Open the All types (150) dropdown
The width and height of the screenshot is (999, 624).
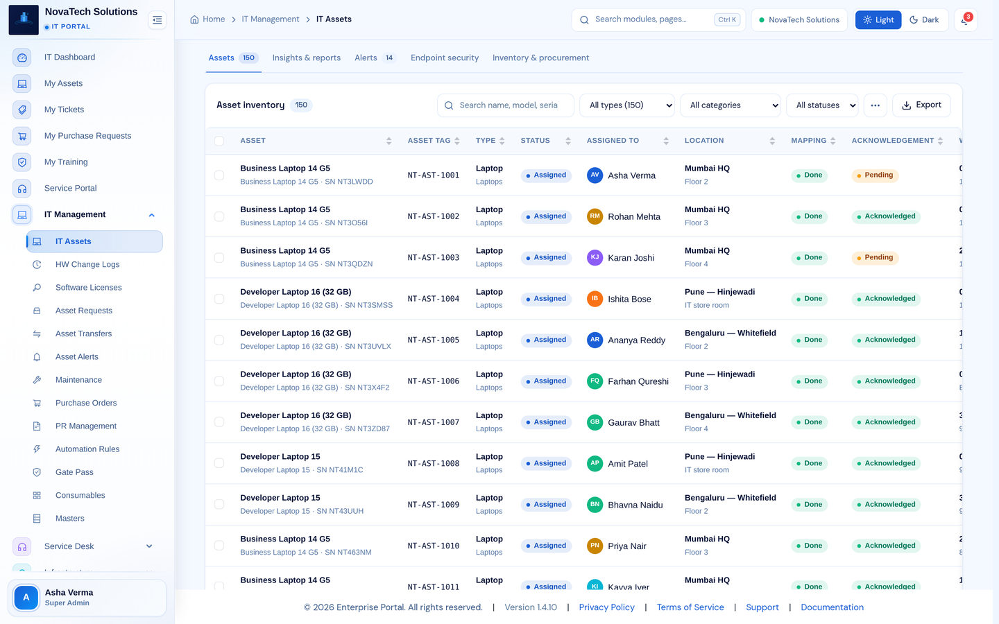pyautogui.click(x=627, y=105)
